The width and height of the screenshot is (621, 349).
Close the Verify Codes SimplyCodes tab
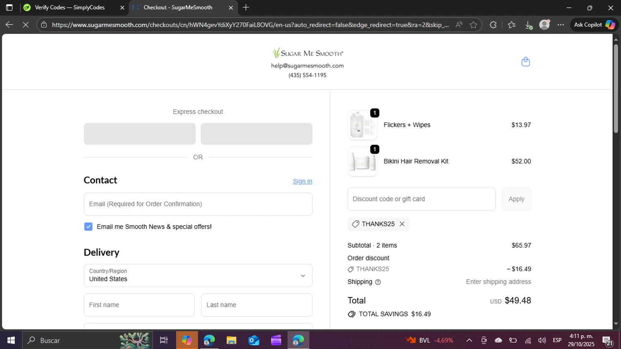(122, 7)
